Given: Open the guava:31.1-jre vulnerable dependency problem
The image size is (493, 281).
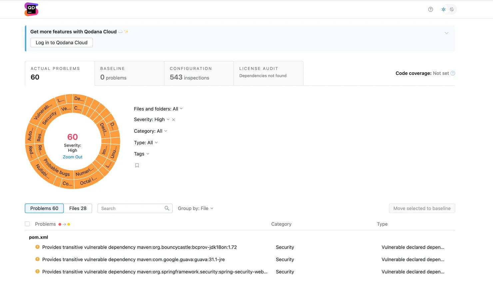Looking at the screenshot, I should tap(133, 259).
